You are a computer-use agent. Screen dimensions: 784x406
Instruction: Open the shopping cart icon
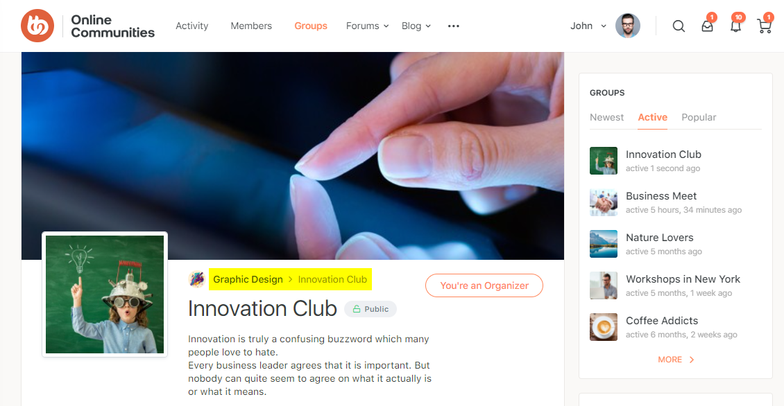[765, 26]
